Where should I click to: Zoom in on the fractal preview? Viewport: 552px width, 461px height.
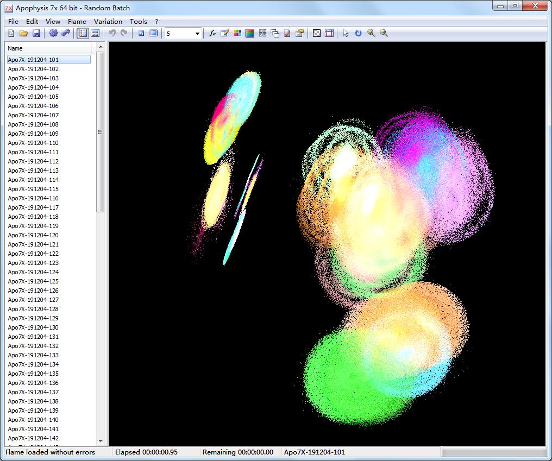click(x=370, y=33)
